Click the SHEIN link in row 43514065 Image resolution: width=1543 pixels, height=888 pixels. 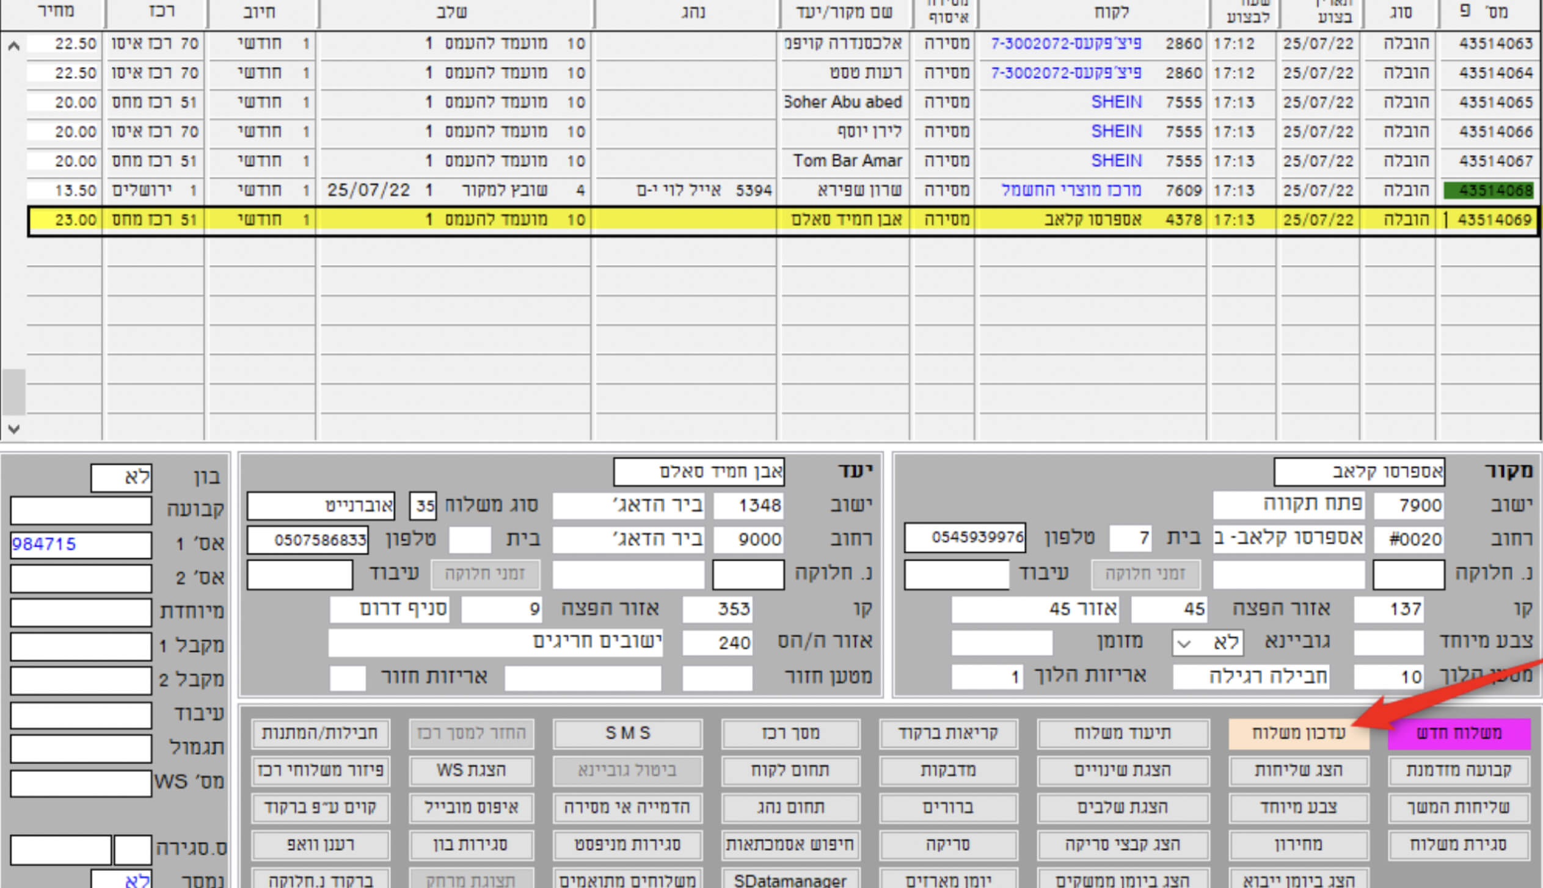1116,102
